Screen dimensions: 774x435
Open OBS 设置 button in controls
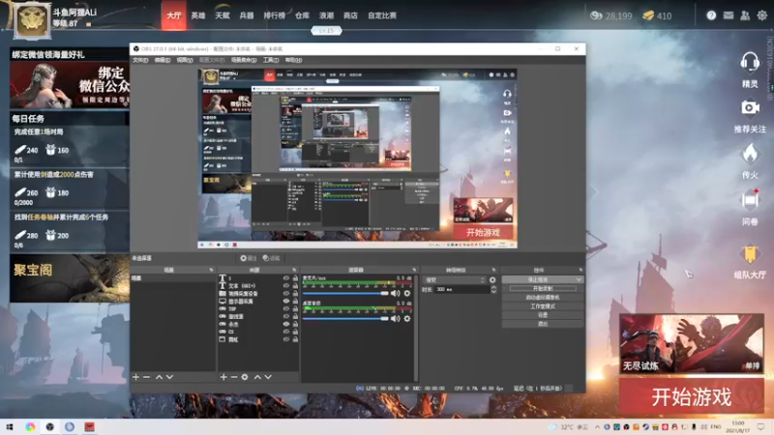pyautogui.click(x=543, y=315)
